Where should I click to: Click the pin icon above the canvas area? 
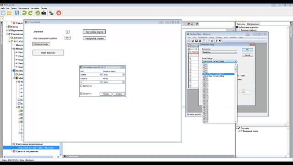(x=189, y=24)
